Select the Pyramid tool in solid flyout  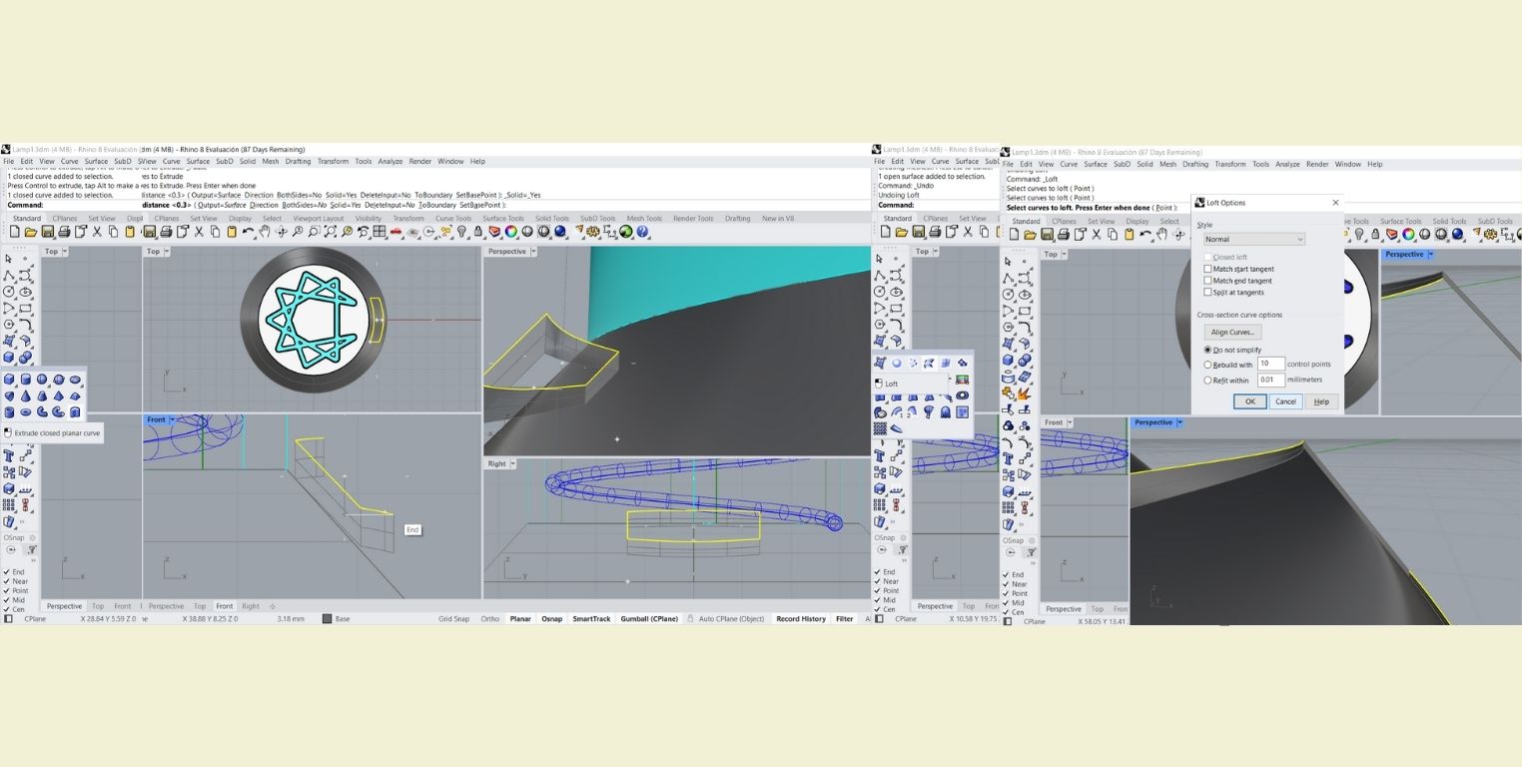click(x=59, y=395)
